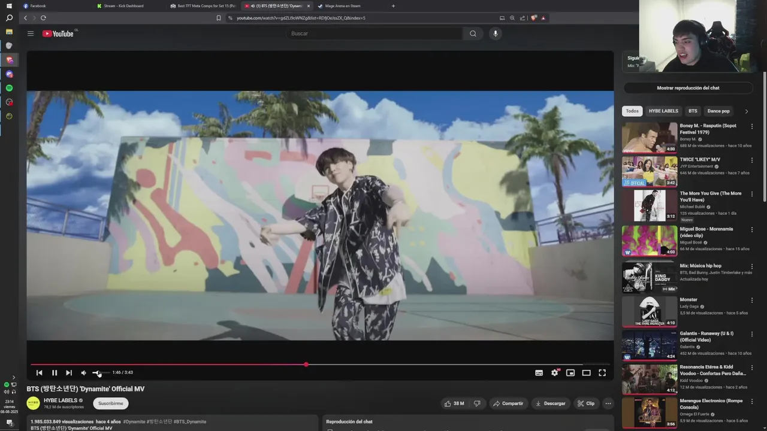The width and height of the screenshot is (767, 431).
Task: Dislike the video
Action: (x=477, y=403)
